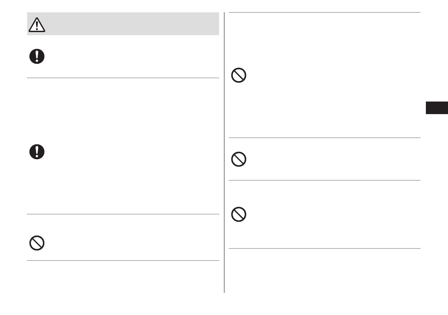Click the gray header banner beside warning triangle
448x315 pixels.
(130, 24)
